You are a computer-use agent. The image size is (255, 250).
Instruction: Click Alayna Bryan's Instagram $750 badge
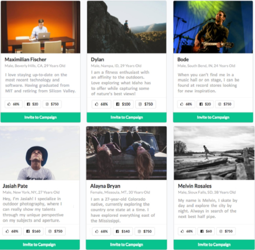(x=145, y=231)
